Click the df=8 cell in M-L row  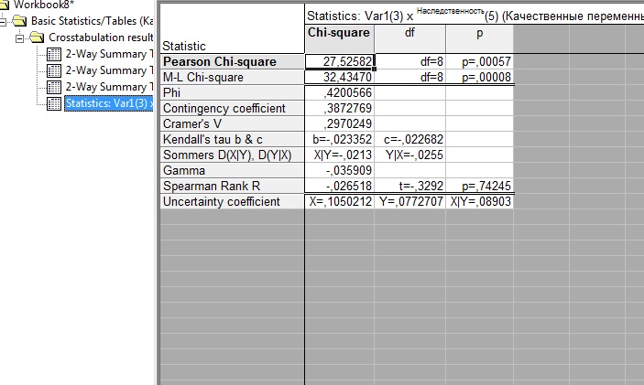pyautogui.click(x=409, y=77)
